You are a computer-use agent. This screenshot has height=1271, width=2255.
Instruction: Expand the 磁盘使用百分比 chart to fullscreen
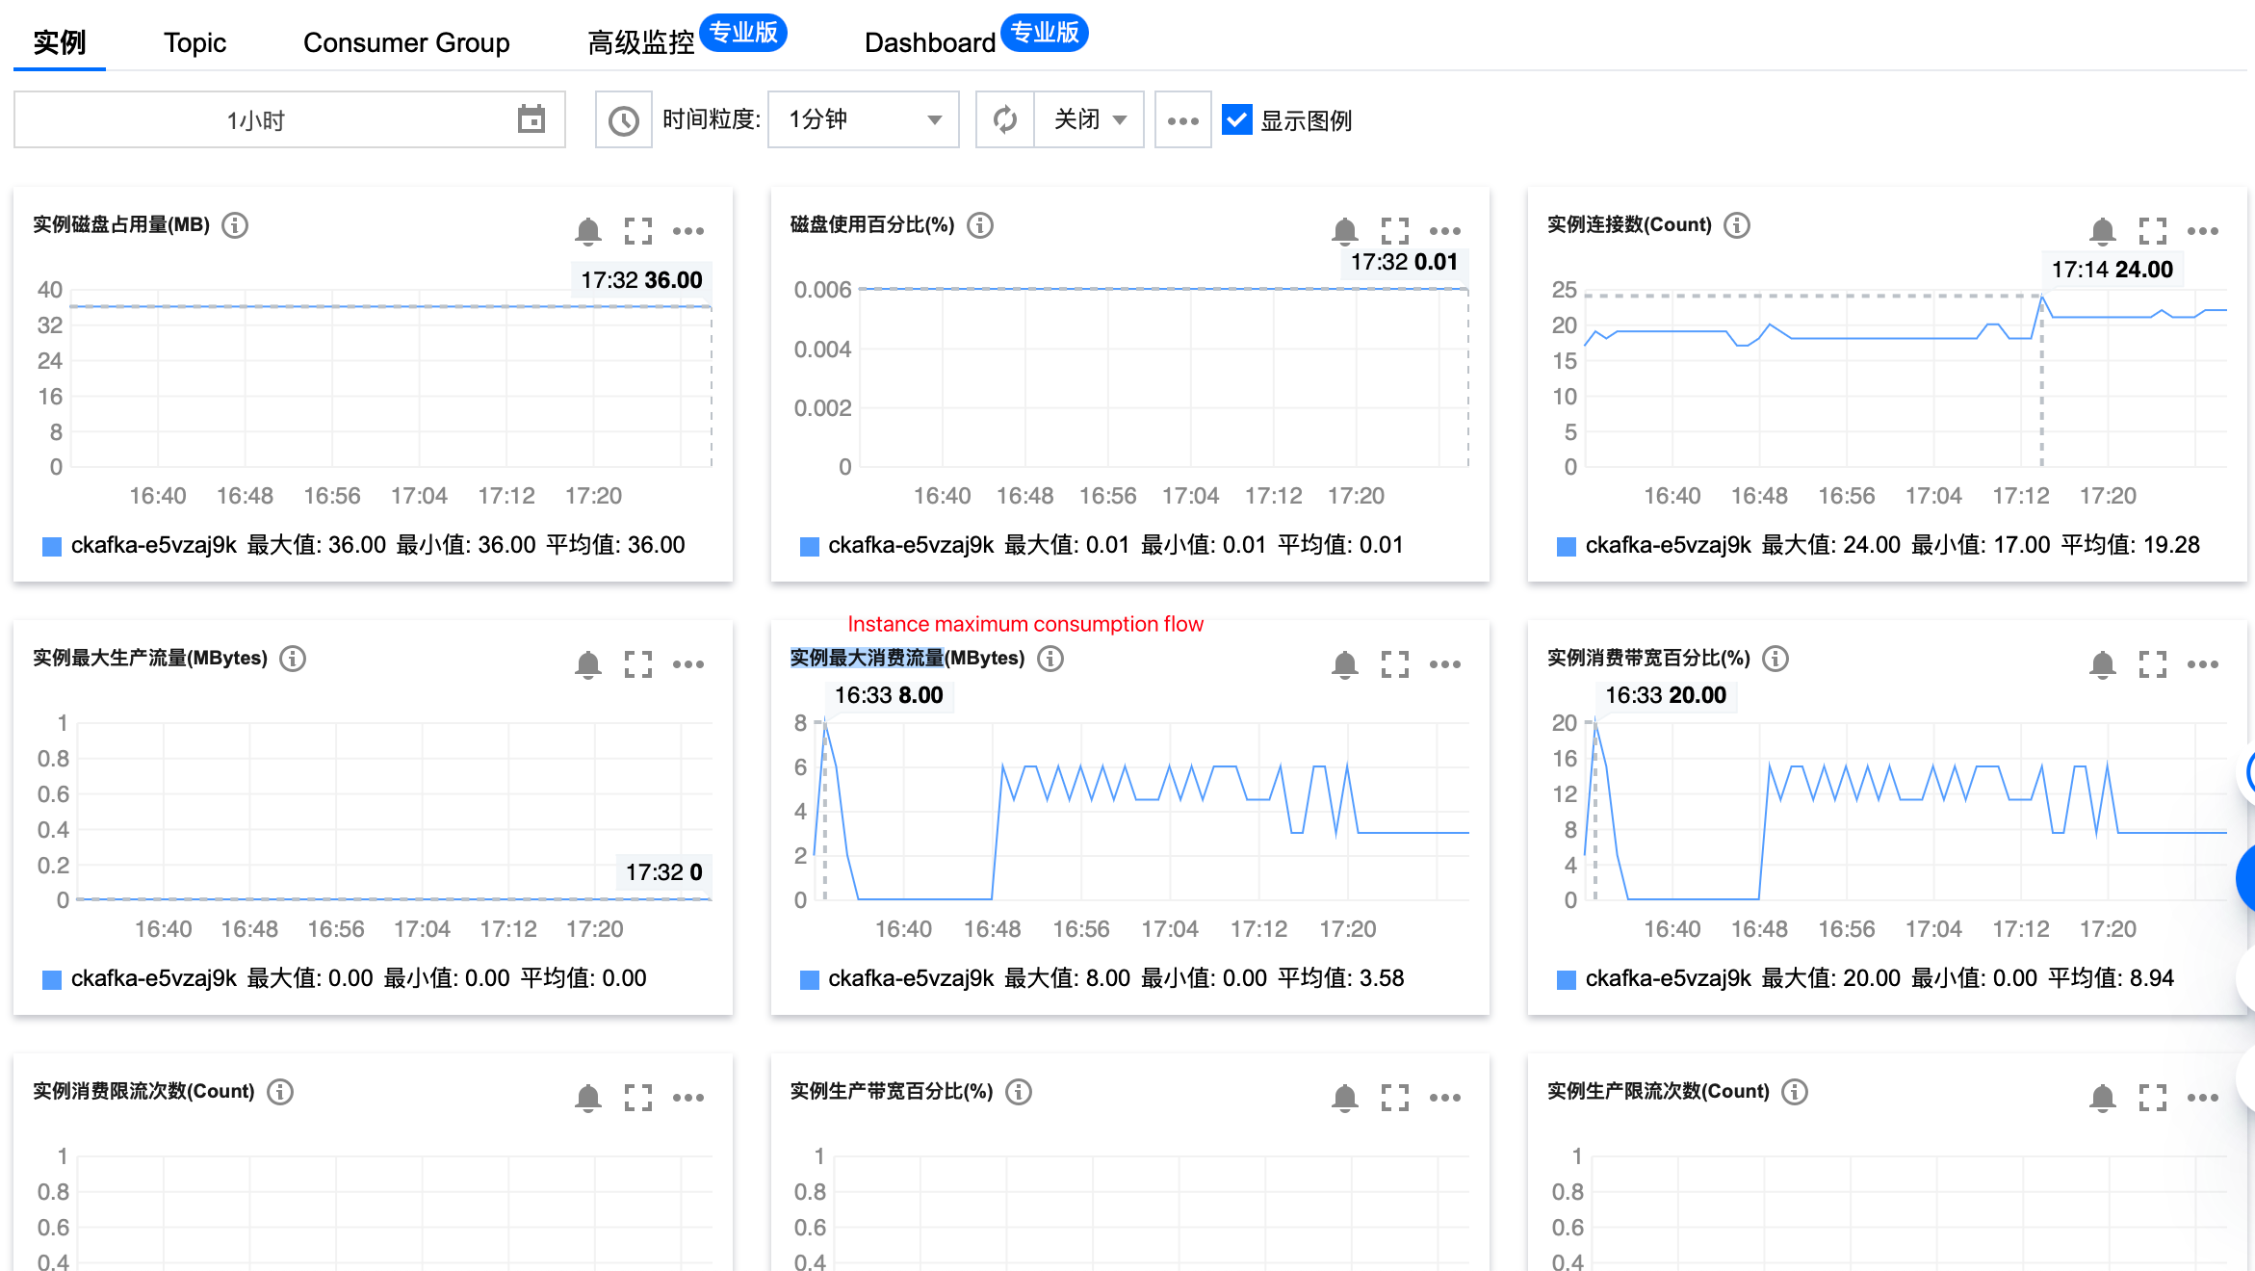tap(1394, 231)
